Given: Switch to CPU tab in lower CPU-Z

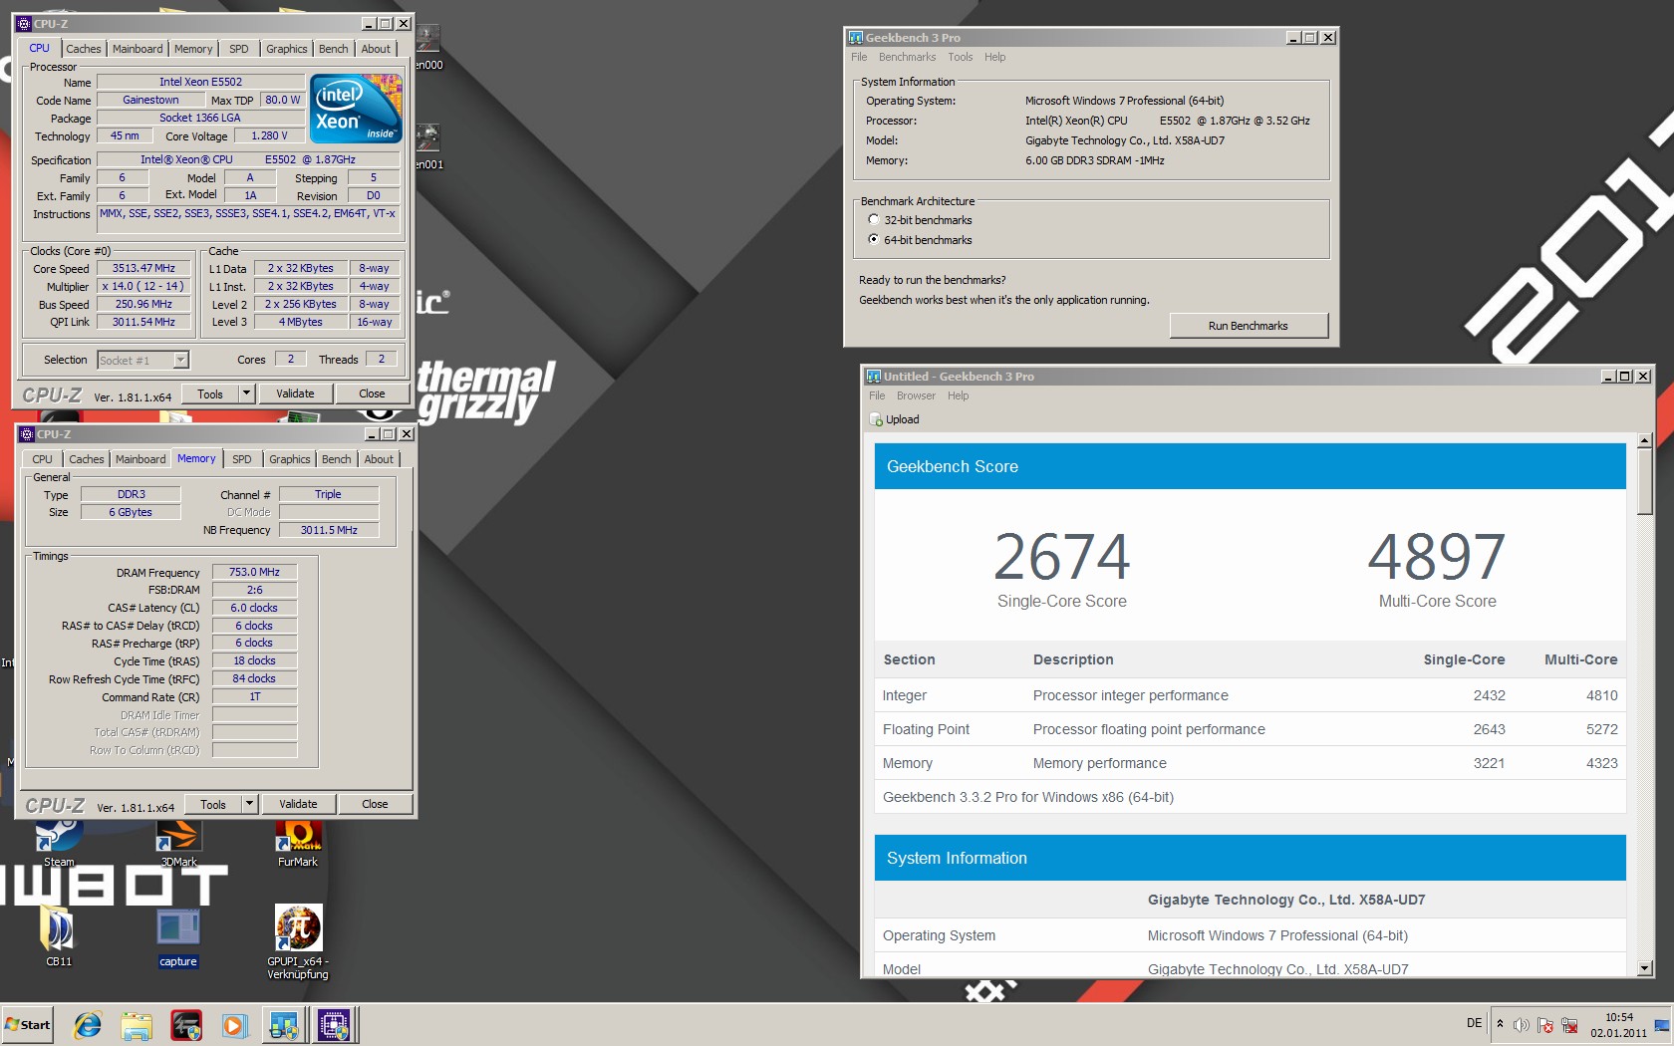Looking at the screenshot, I should (x=42, y=459).
